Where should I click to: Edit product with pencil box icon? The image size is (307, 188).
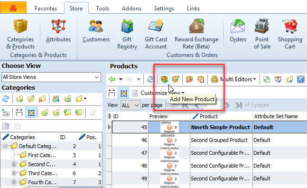(176, 79)
